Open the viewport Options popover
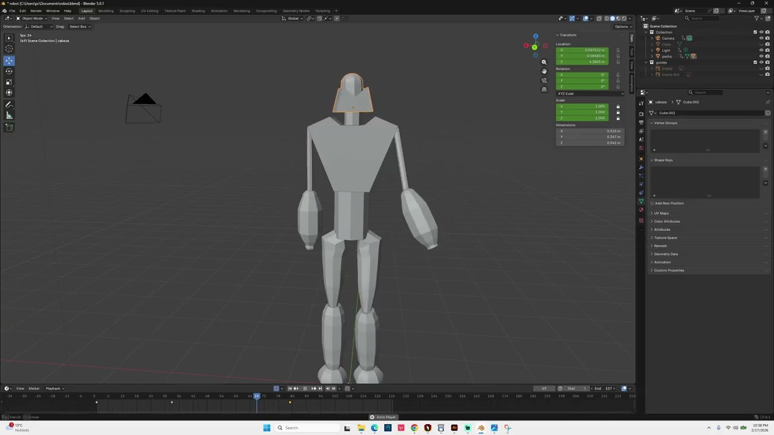Image resolution: width=774 pixels, height=435 pixels. point(622,27)
